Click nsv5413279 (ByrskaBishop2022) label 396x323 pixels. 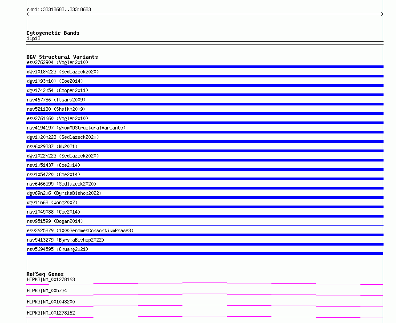coord(65,240)
